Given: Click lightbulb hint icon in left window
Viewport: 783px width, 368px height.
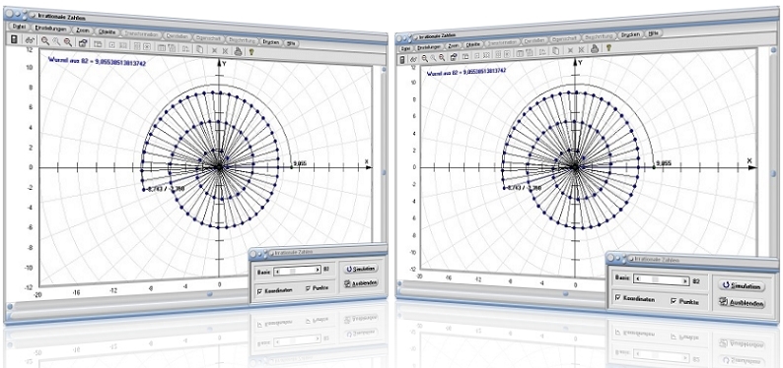Looking at the screenshot, I should pyautogui.click(x=251, y=51).
